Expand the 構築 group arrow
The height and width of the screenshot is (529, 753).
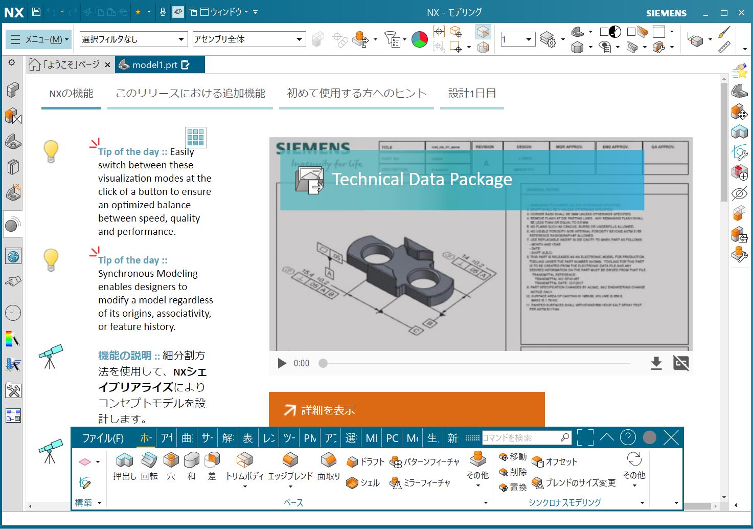99,503
